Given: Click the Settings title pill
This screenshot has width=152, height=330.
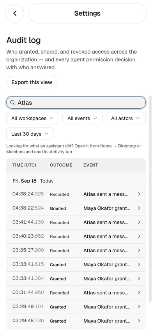Looking at the screenshot, I should (87, 13).
